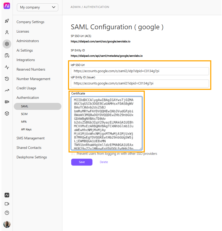
Task: Select the settings gear icon in sidebar
Action: 7,44
